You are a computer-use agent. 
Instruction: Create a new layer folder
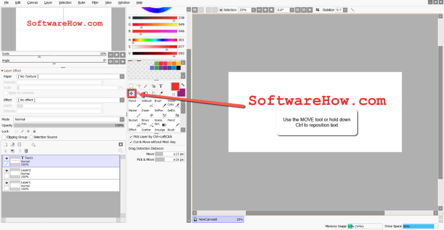(x=19, y=145)
